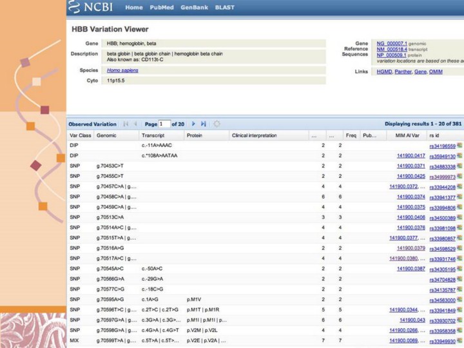Click the refresh icon in paging toolbar

coord(217,124)
